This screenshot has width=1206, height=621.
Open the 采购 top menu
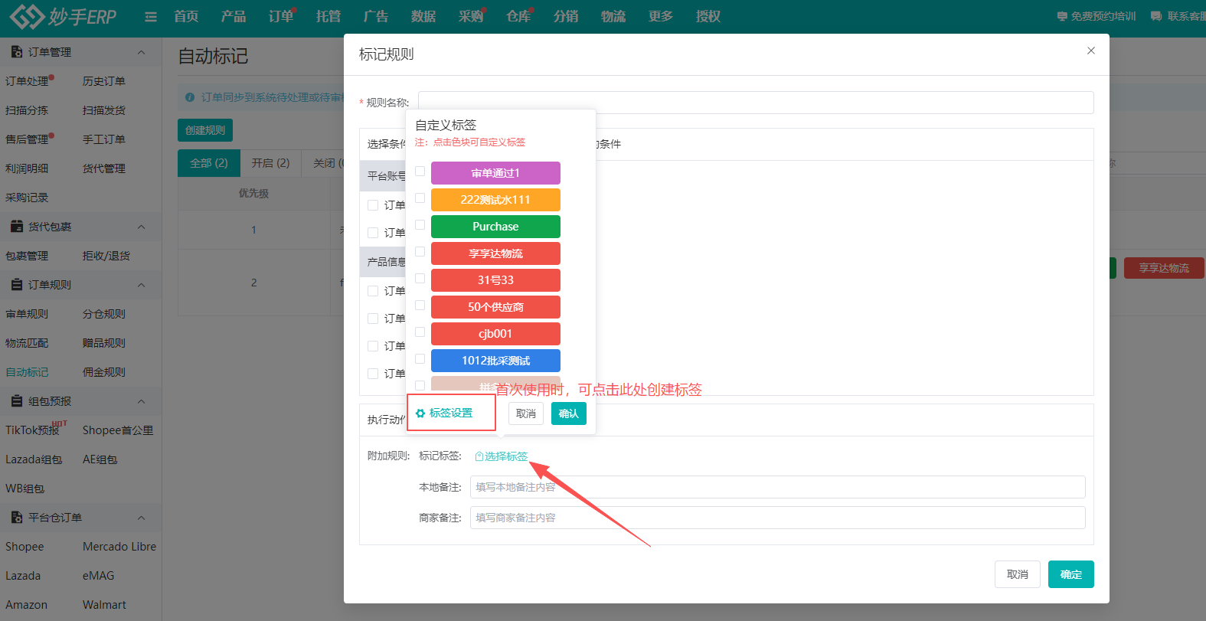pyautogui.click(x=471, y=16)
